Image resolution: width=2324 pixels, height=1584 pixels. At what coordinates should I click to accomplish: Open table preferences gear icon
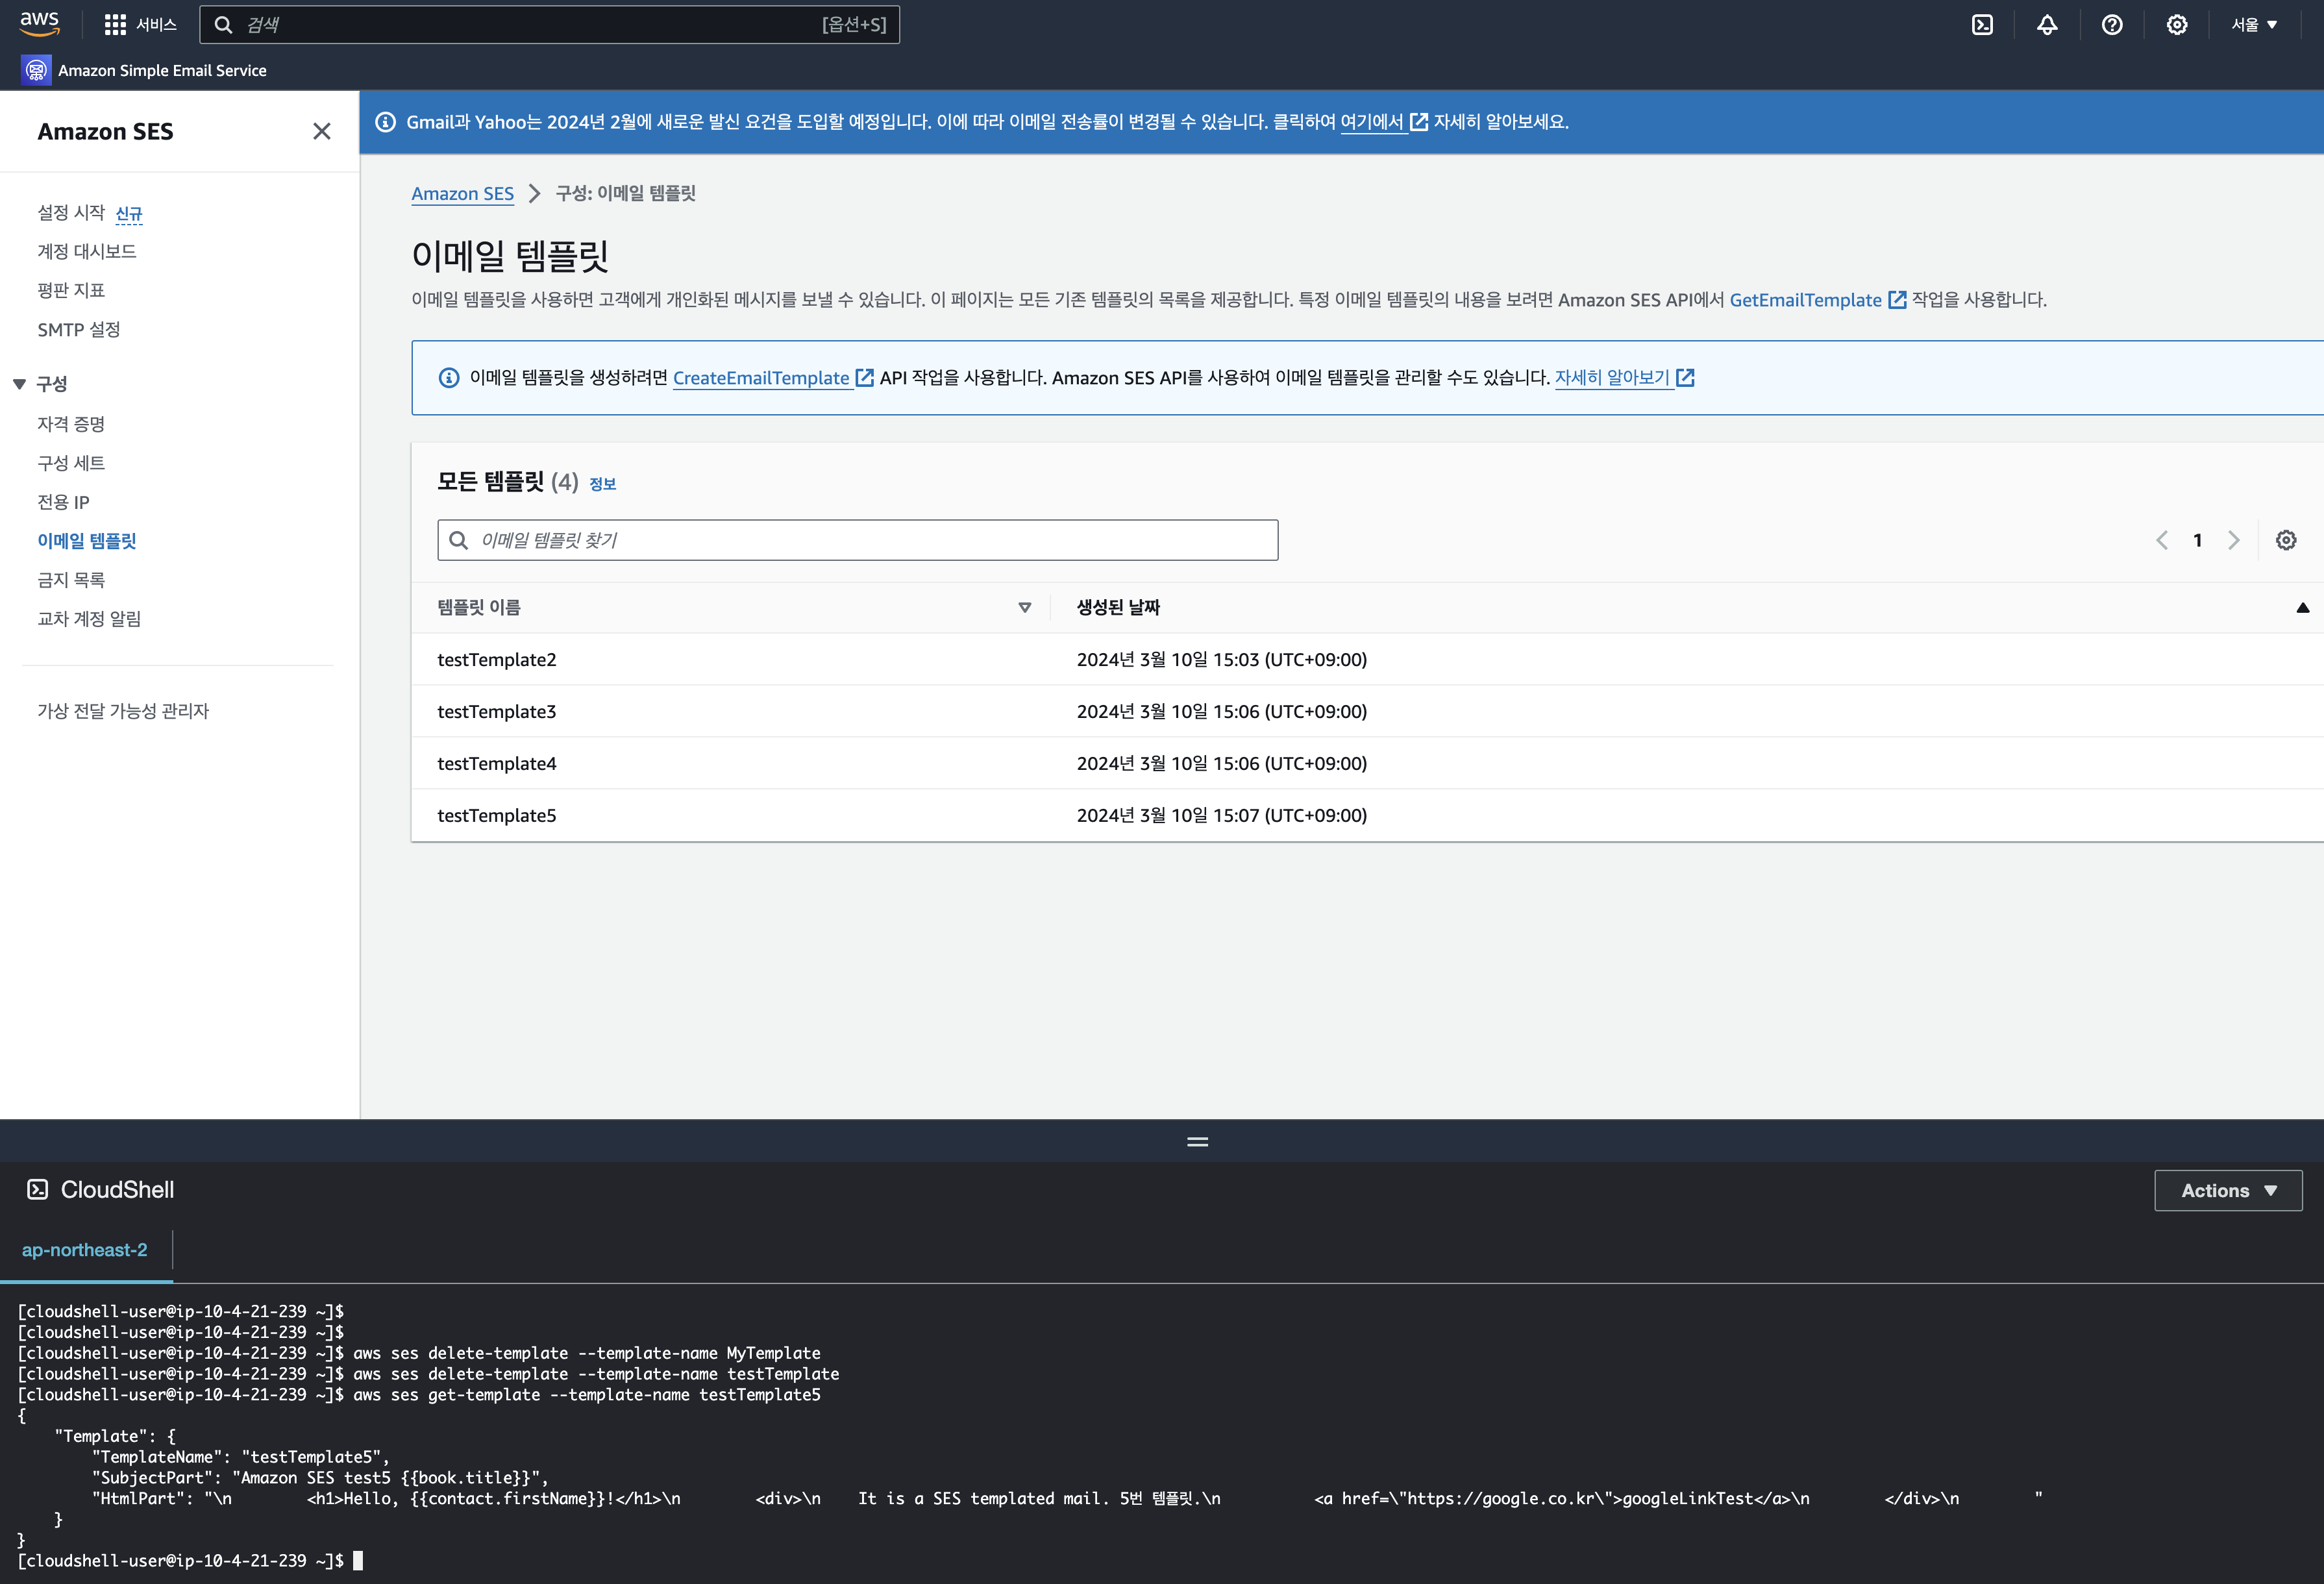point(2286,540)
